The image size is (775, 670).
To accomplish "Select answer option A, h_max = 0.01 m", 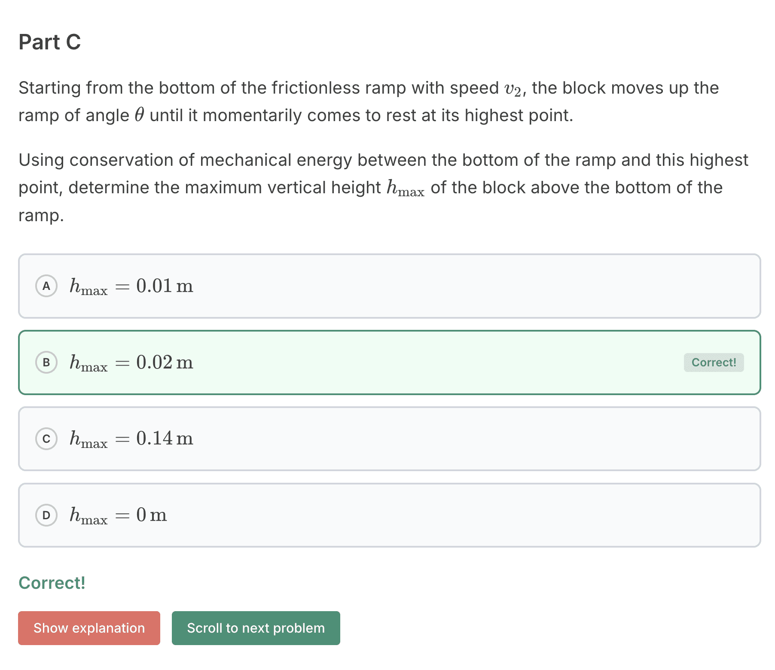I will [x=387, y=286].
